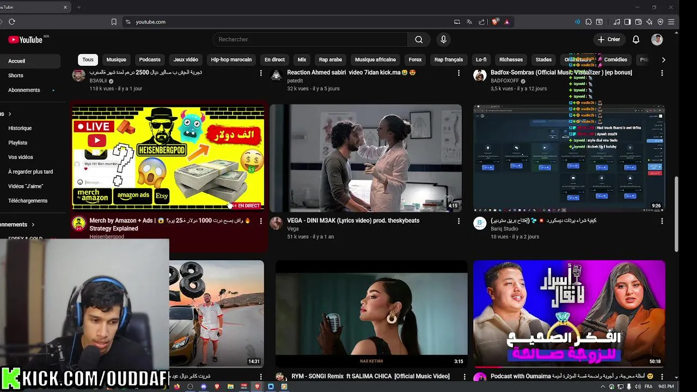Reload the page in browser
The width and height of the screenshot is (697, 392).
pos(11,22)
